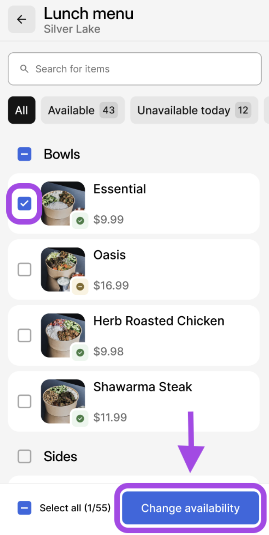Show items Unavailable today
This screenshot has height=535, width=269.
click(194, 110)
